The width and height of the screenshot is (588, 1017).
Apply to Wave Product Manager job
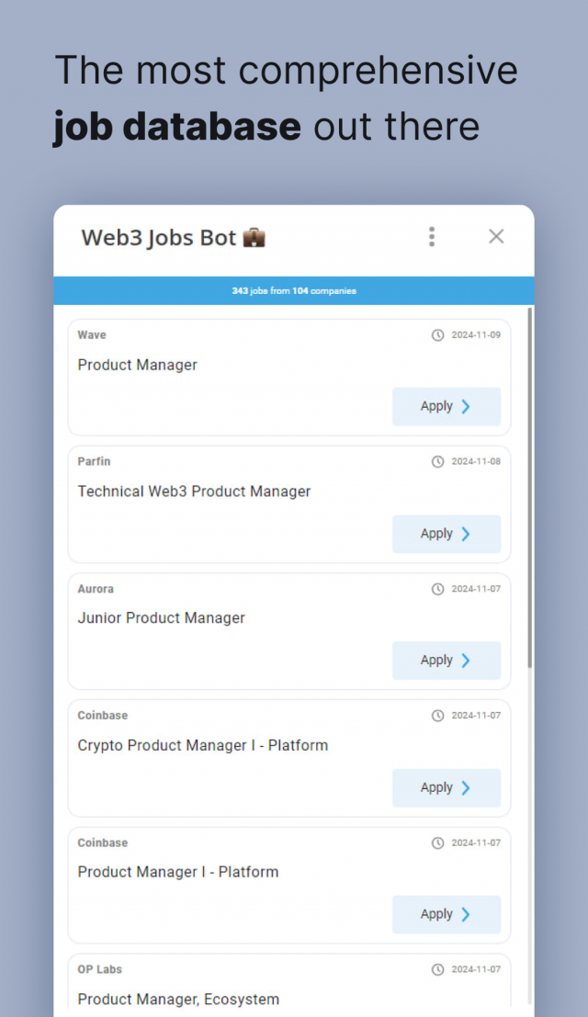pyautogui.click(x=446, y=407)
